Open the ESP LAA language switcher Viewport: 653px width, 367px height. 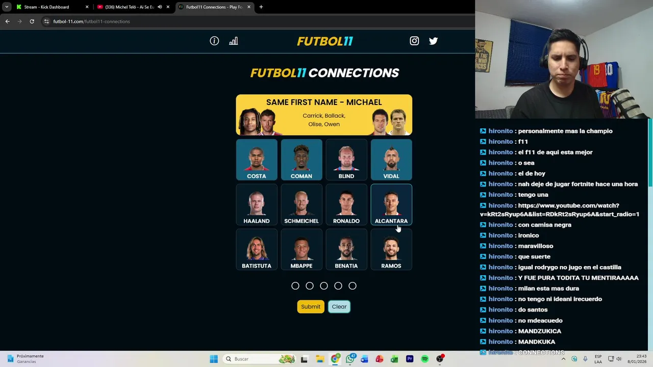(598, 359)
